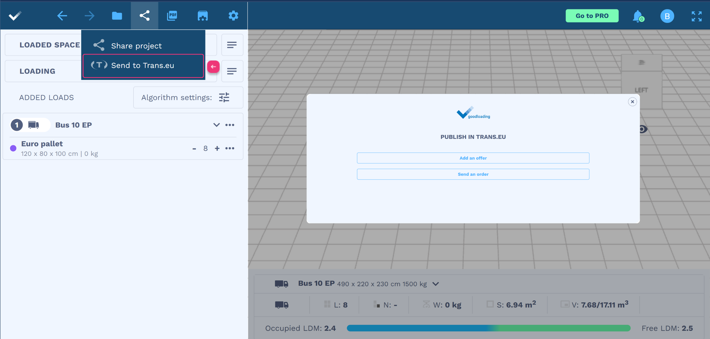Viewport: 710px width, 339px height.
Task: Select Send to Trans.eu menu item
Action: 143,66
